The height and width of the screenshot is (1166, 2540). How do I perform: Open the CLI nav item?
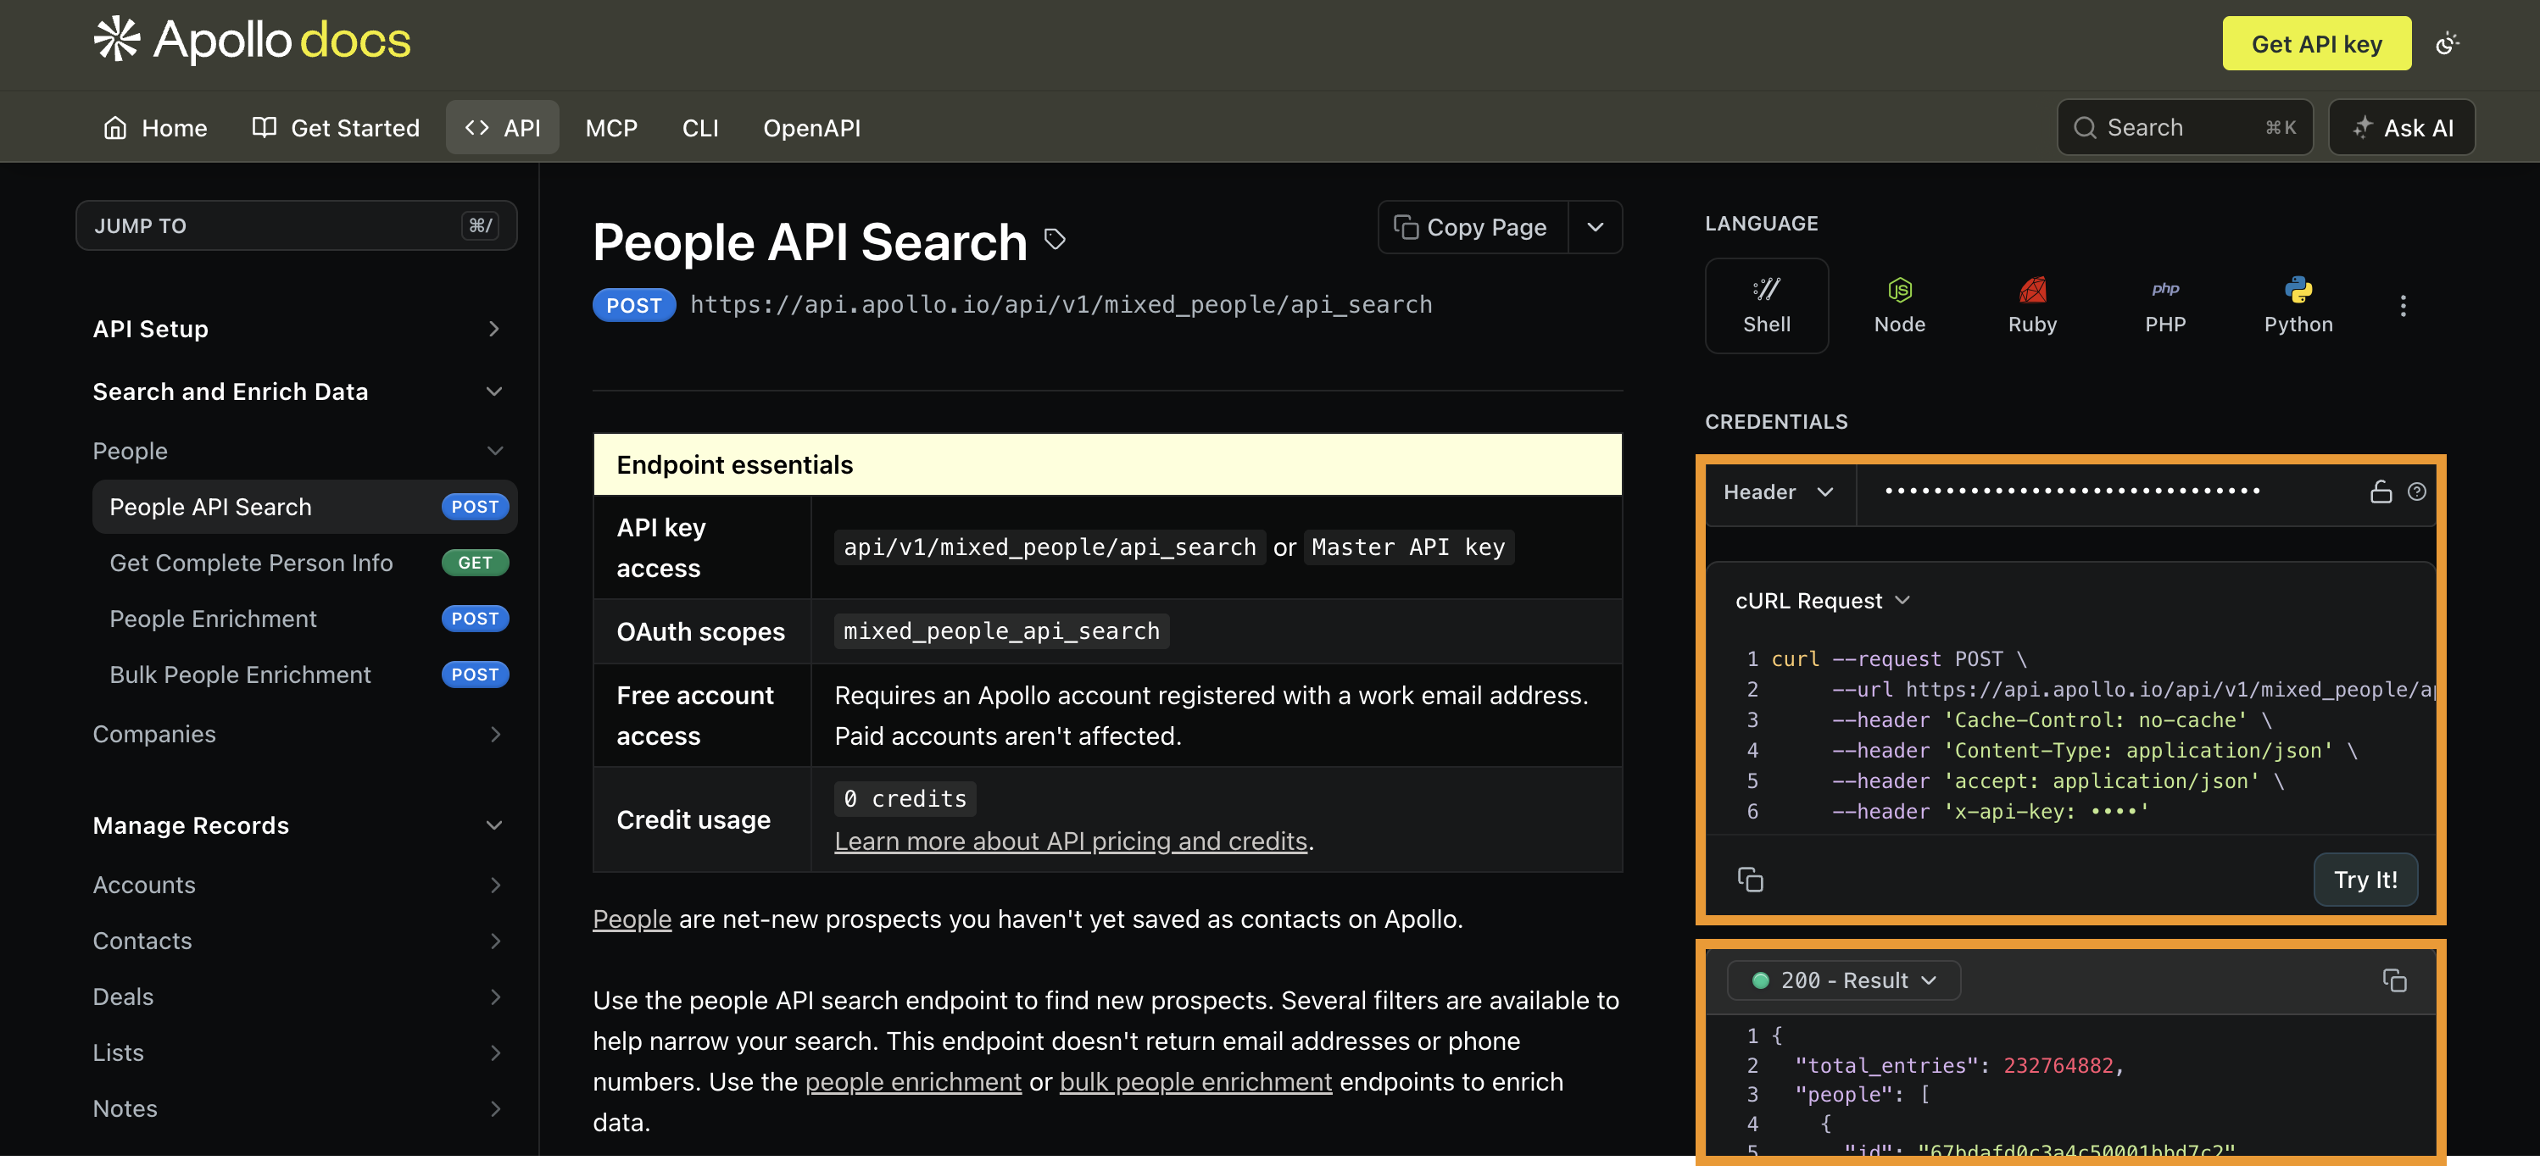pos(700,127)
